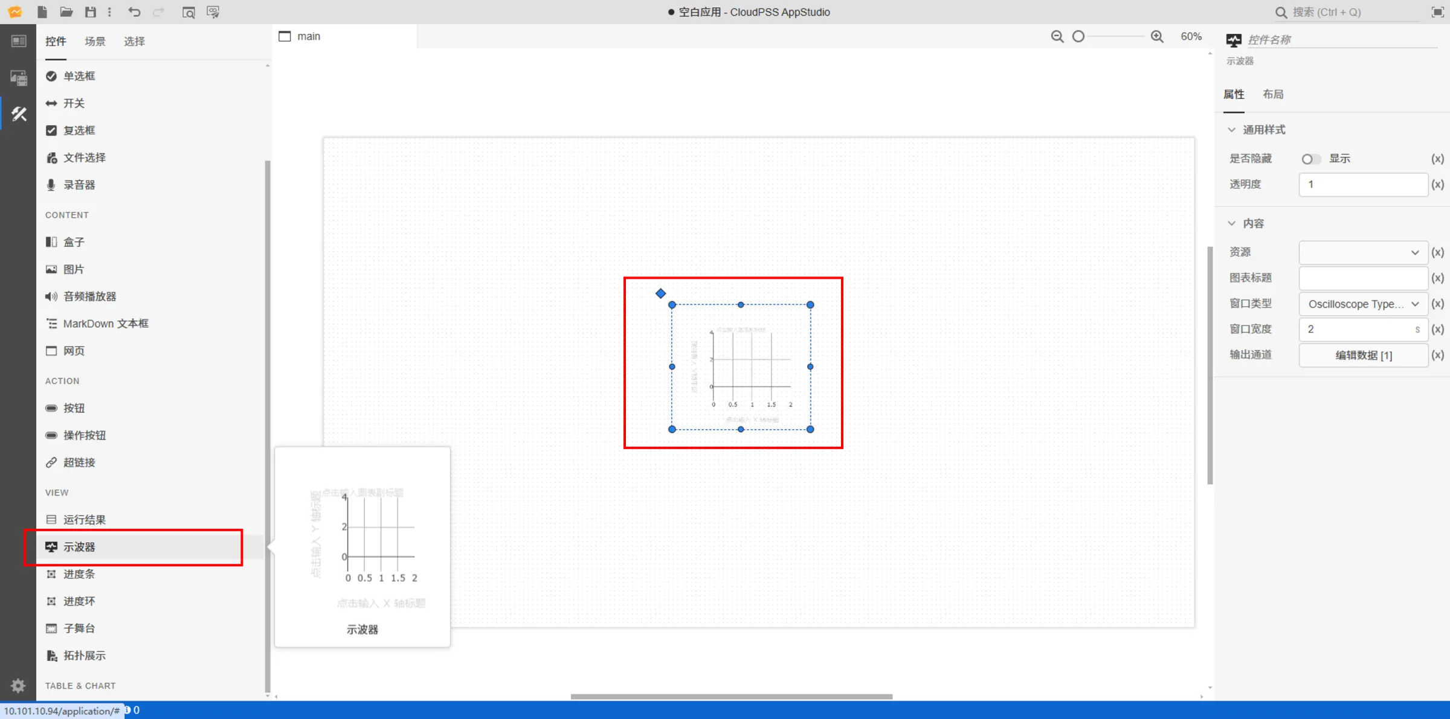The height and width of the screenshot is (719, 1450).
Task: Select the 子舞台 icon in sidebar
Action: [x=52, y=628]
